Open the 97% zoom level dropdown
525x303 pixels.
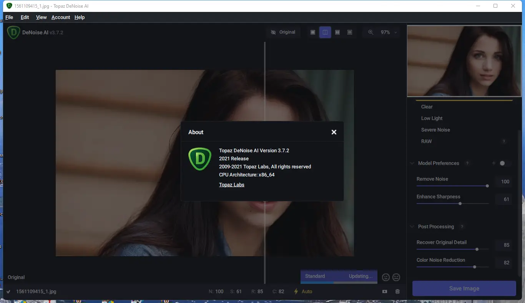click(389, 32)
